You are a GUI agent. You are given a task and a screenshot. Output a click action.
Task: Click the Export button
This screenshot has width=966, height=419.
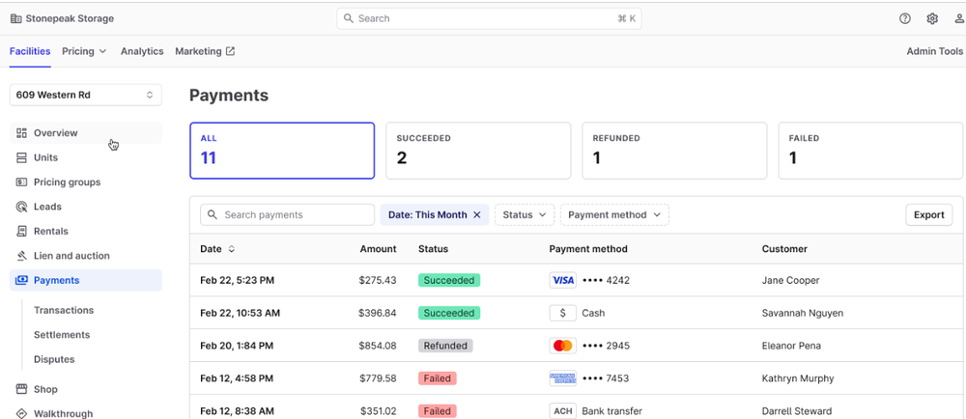click(x=928, y=215)
